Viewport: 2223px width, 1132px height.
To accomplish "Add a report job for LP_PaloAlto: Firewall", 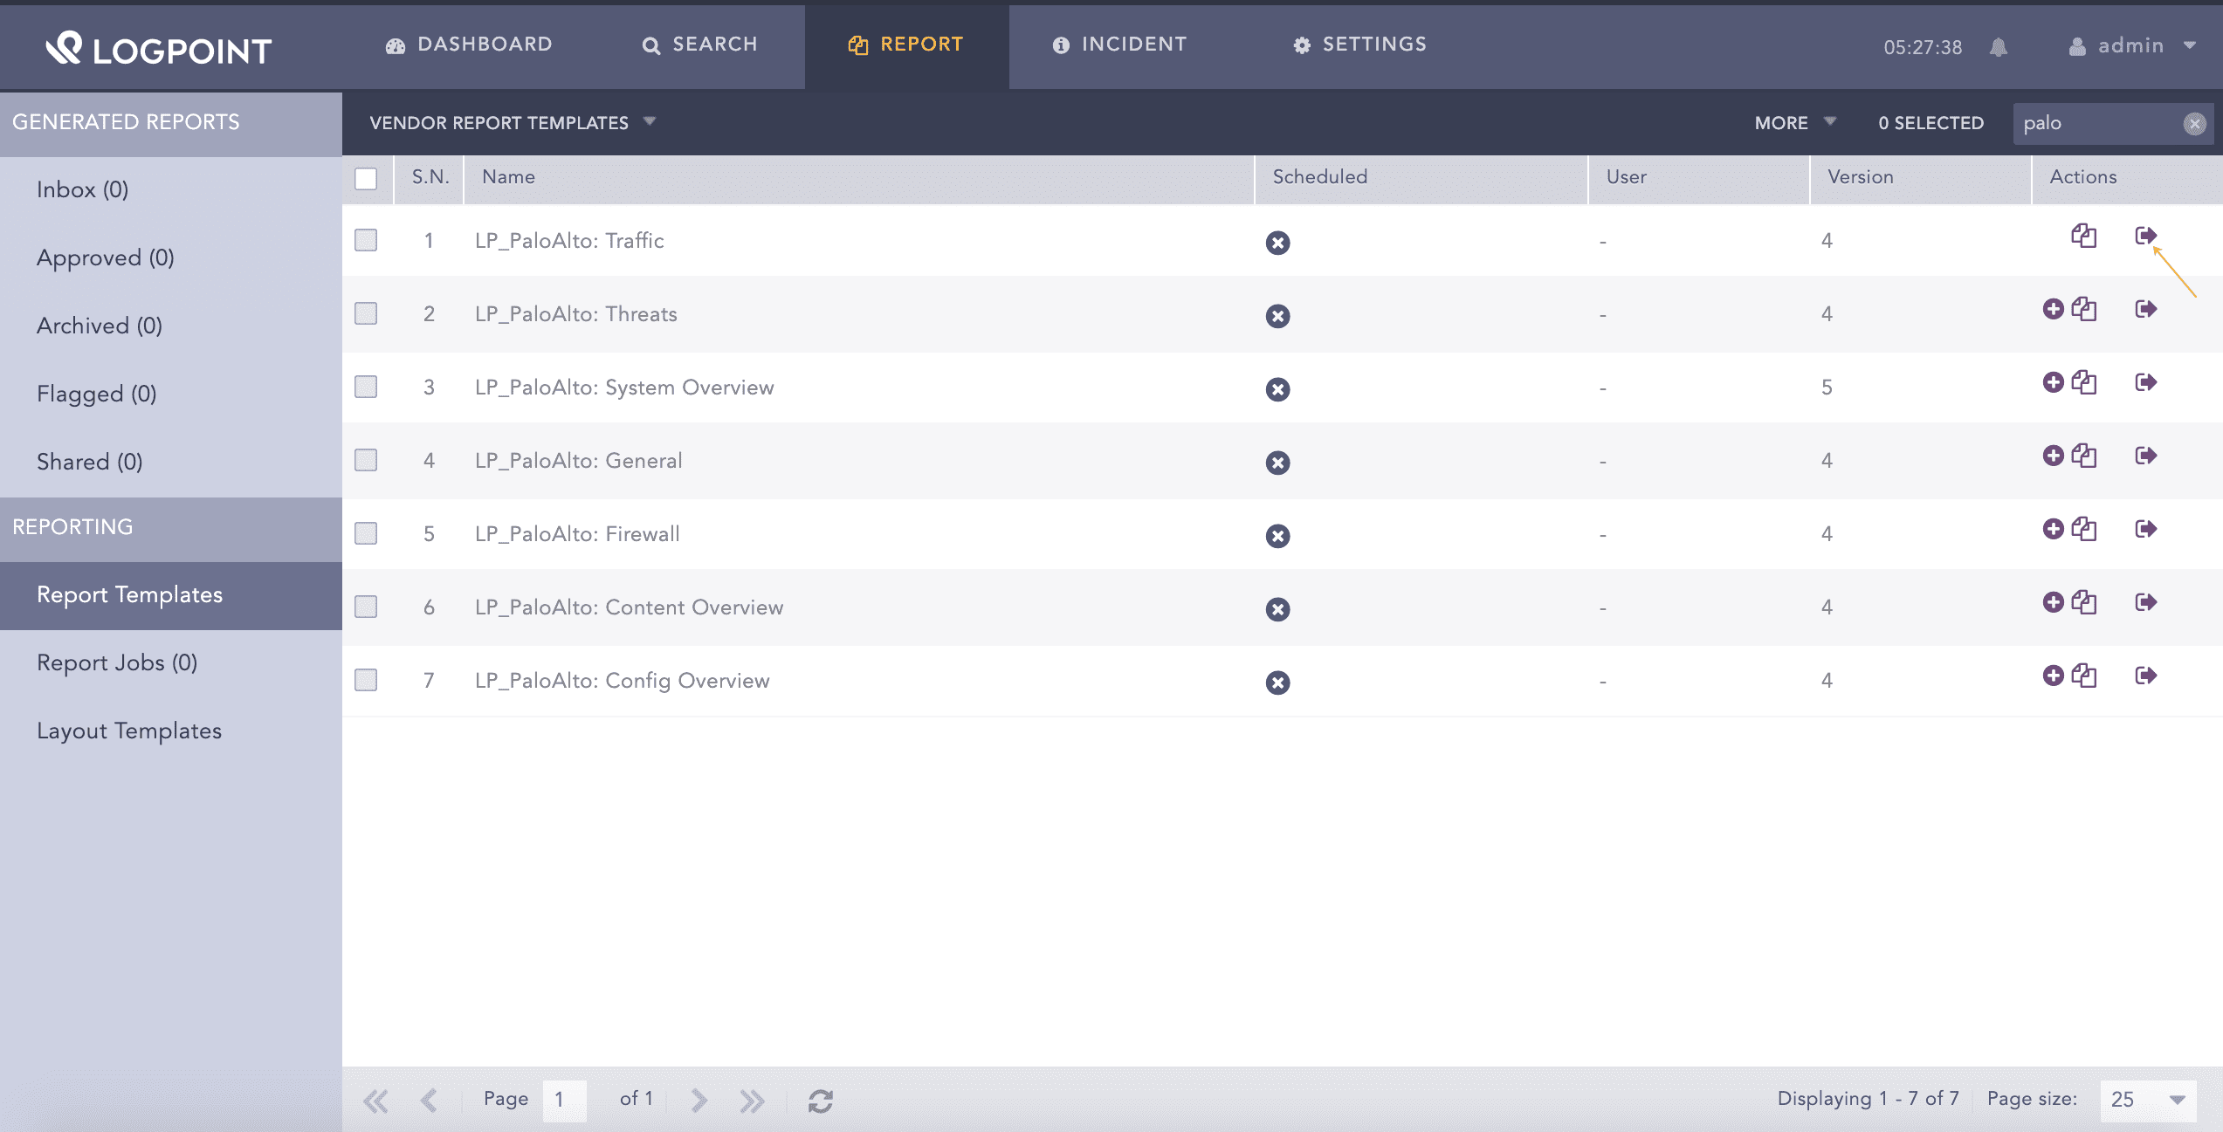I will [2054, 529].
